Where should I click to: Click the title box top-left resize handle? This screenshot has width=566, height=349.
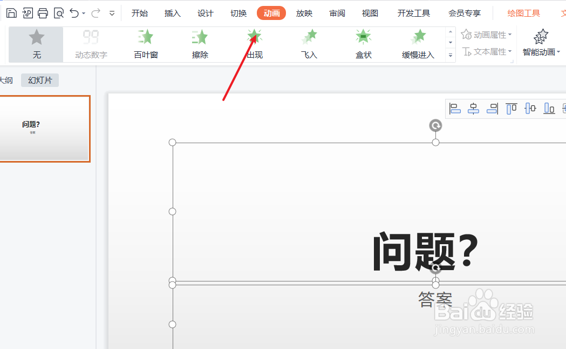[x=173, y=142]
